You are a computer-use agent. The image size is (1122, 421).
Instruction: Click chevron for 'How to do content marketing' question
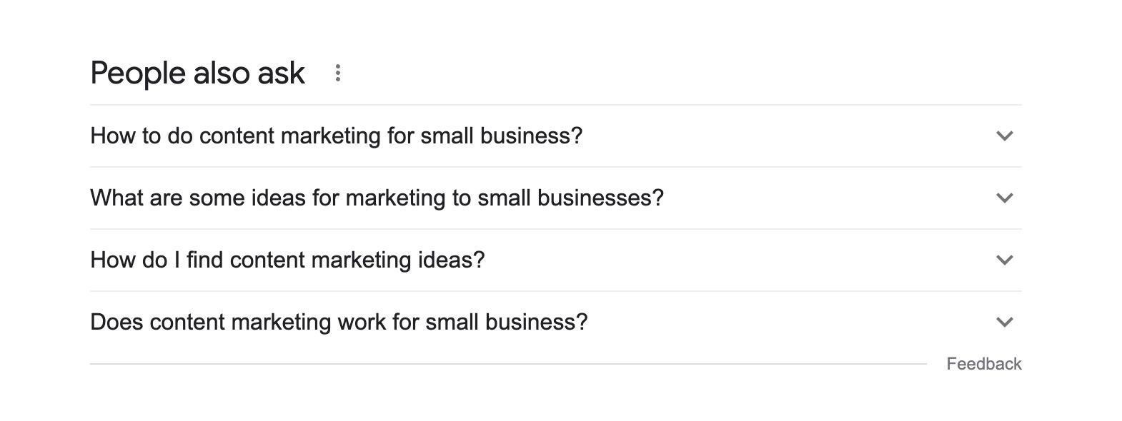coord(1004,136)
